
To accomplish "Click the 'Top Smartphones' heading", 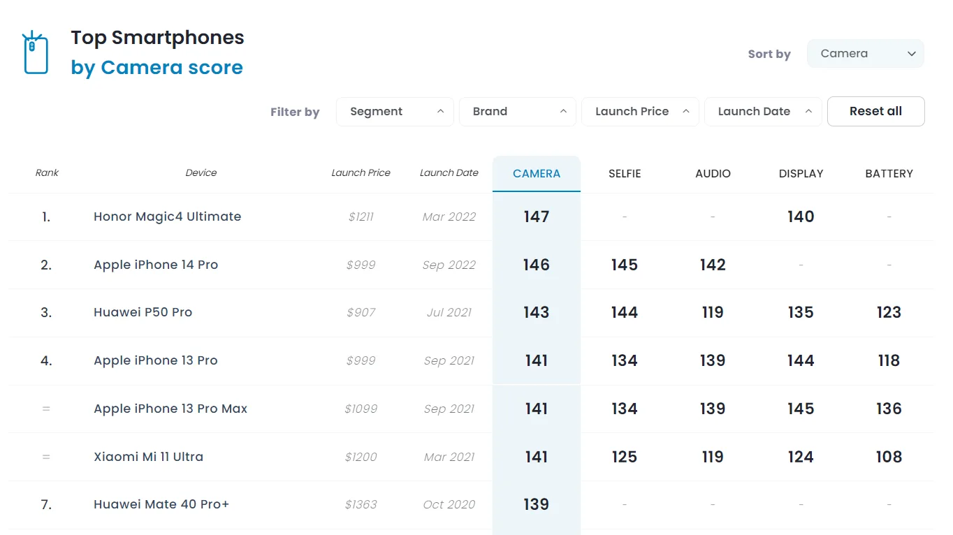I will [158, 38].
